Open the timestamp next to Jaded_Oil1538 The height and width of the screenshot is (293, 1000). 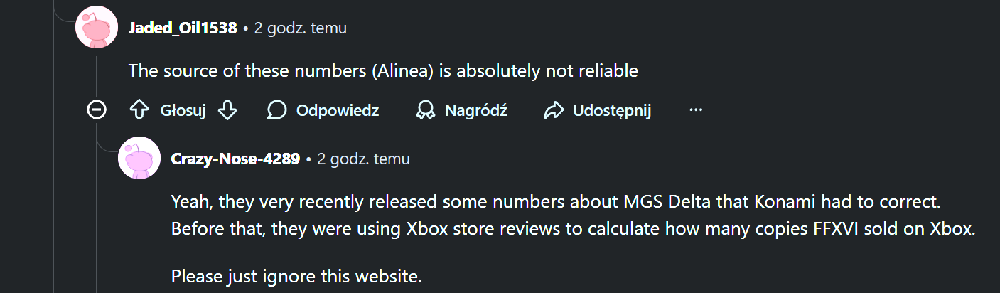301,28
